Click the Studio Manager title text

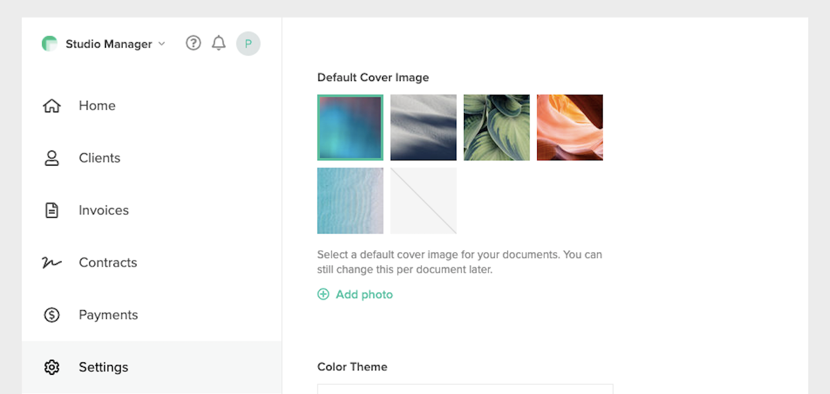click(x=109, y=44)
